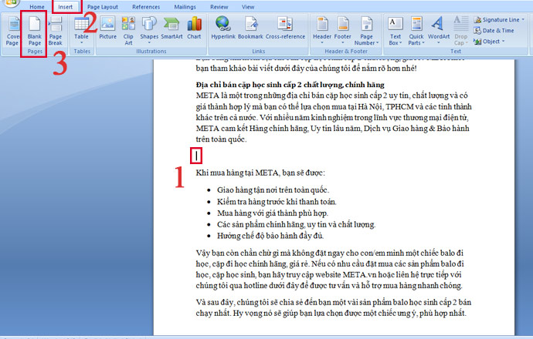
Task: Insert a Picture from file
Action: click(x=107, y=29)
